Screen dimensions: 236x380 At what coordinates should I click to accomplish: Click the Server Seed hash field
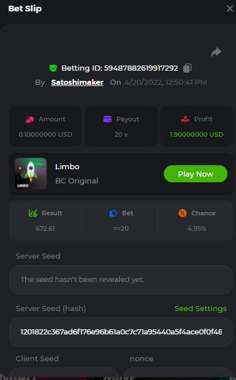(x=121, y=332)
